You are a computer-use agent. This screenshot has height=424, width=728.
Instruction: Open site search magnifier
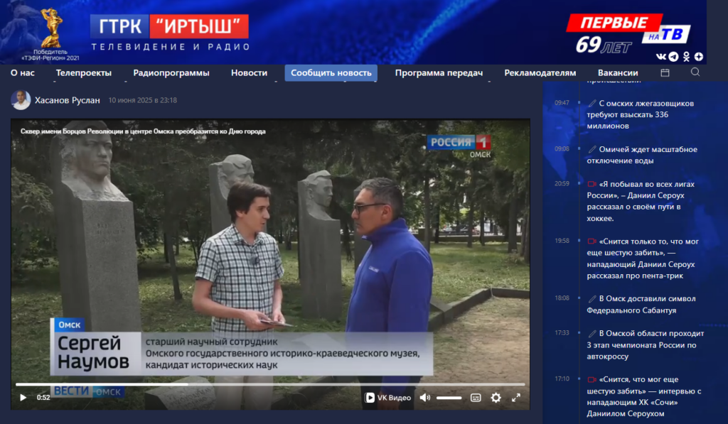coord(695,72)
